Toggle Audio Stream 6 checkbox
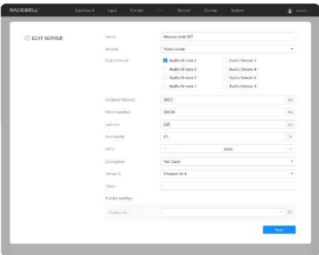 (225, 77)
